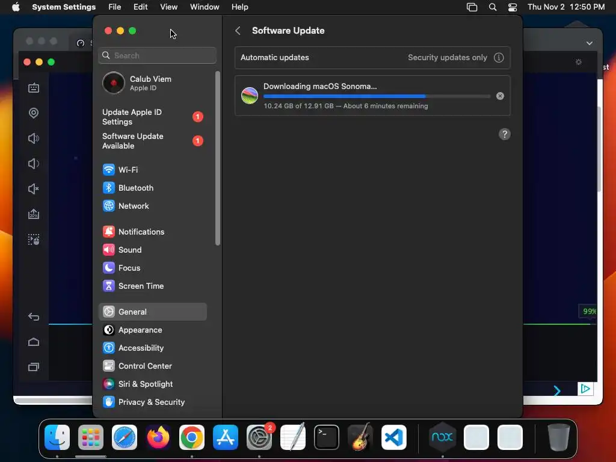The height and width of the screenshot is (462, 616).
Task: Click location icon in Nox window sidebar
Action: pos(34,113)
